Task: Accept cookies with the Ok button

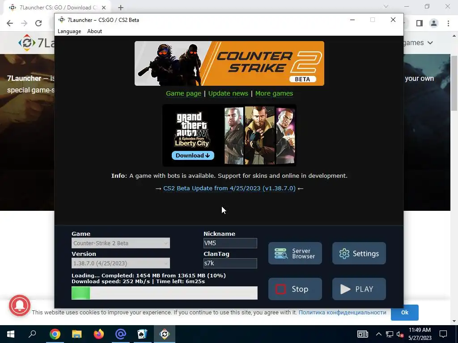Action: tap(404, 312)
